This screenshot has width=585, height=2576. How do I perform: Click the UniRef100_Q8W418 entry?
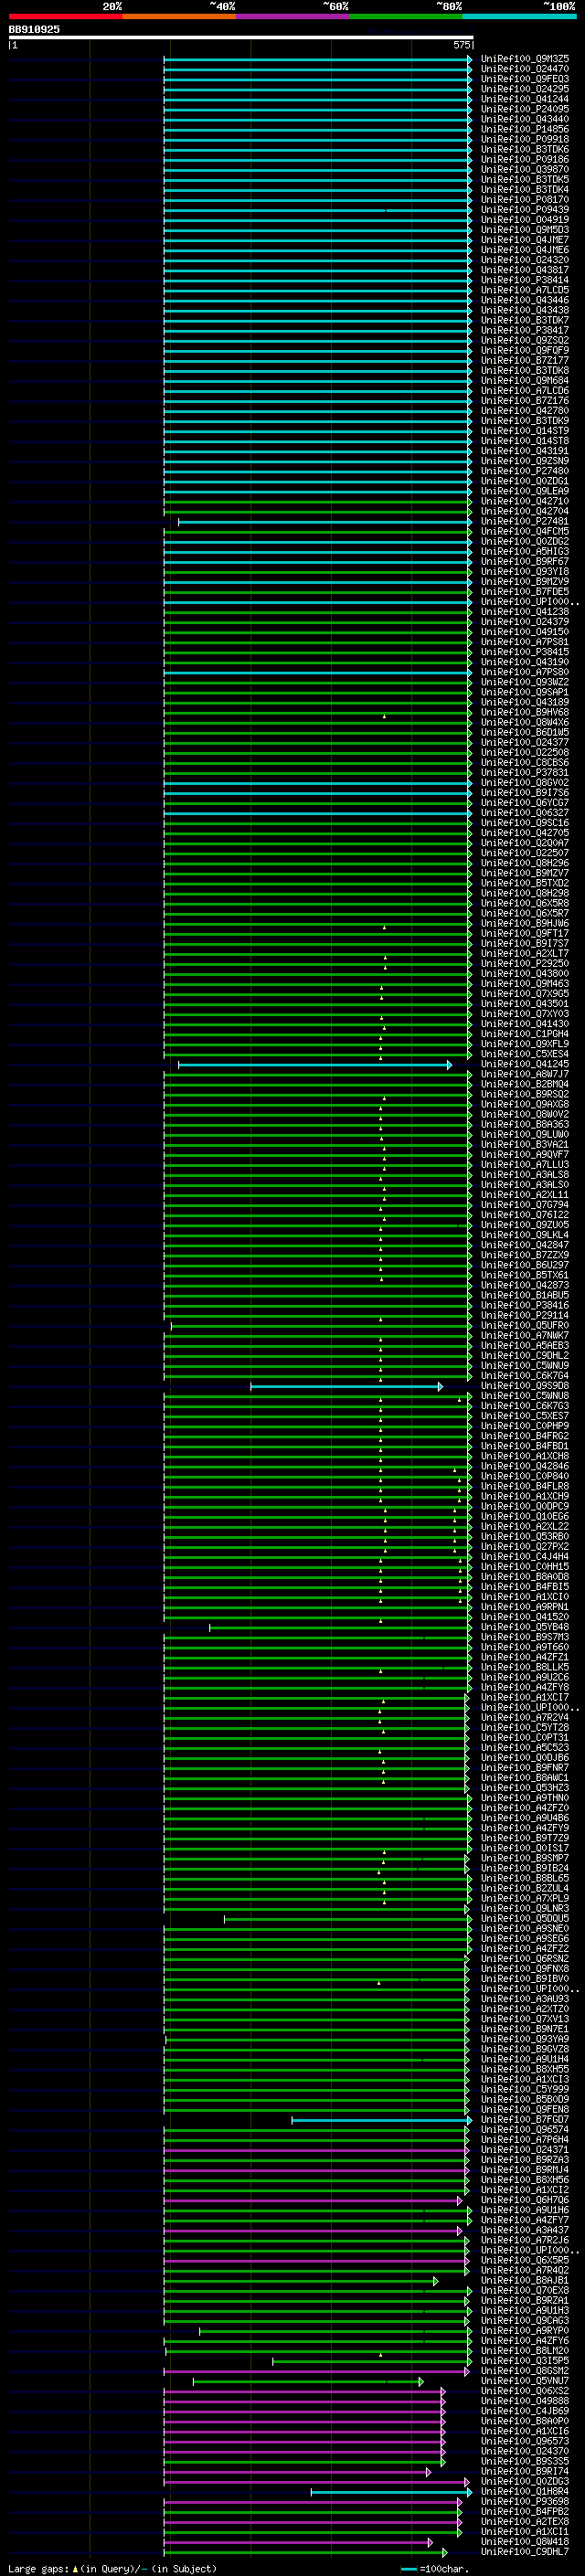pos(525,2542)
